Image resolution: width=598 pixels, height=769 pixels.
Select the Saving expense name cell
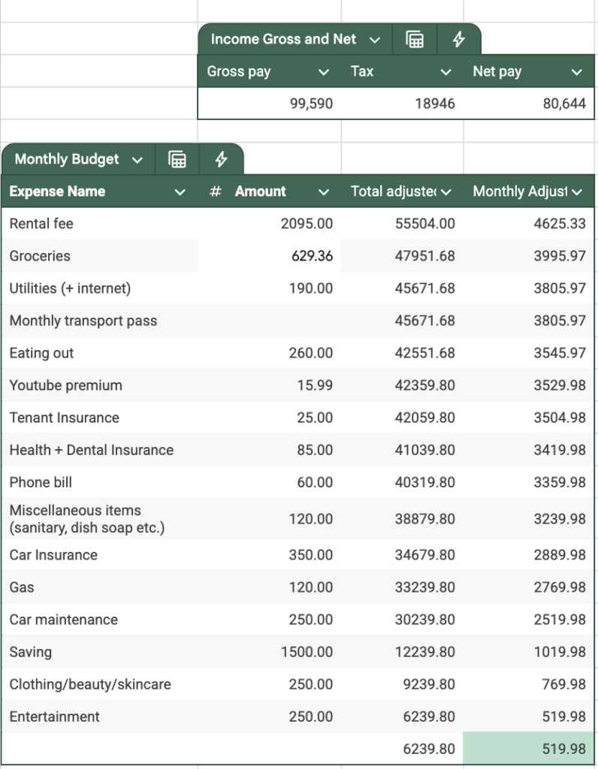tap(100, 652)
